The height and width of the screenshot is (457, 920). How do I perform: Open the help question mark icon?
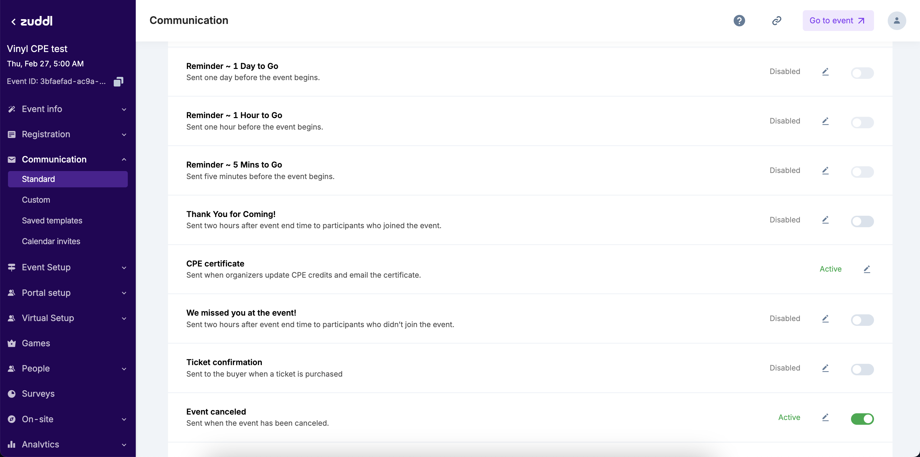(739, 21)
